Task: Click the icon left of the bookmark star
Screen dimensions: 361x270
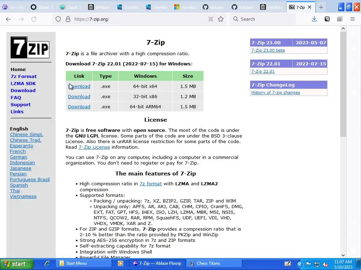Action: 211,19
